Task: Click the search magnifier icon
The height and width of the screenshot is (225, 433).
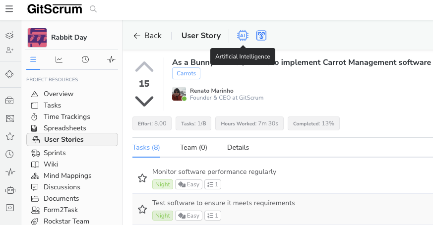Action: pos(93,9)
